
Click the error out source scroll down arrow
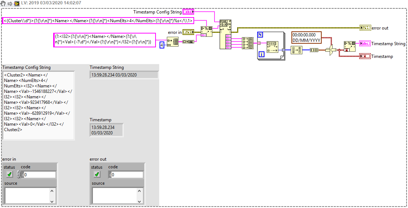[139, 201]
